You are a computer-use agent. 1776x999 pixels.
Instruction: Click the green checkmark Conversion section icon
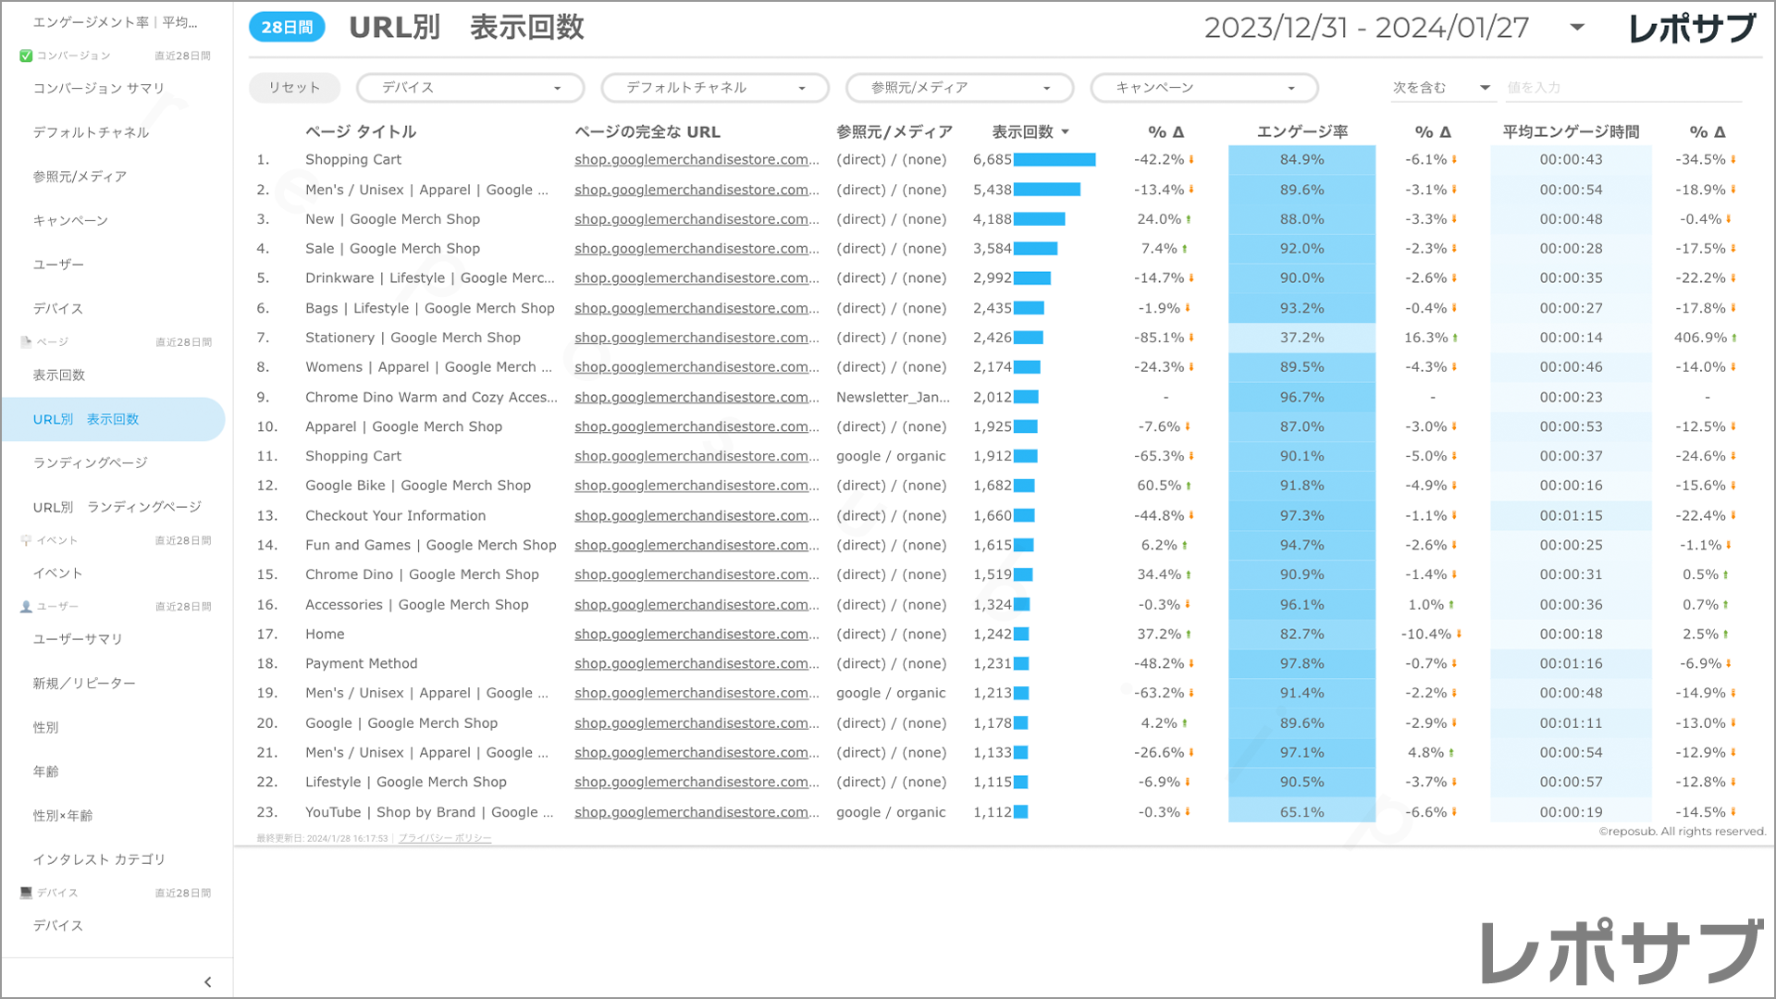(26, 55)
